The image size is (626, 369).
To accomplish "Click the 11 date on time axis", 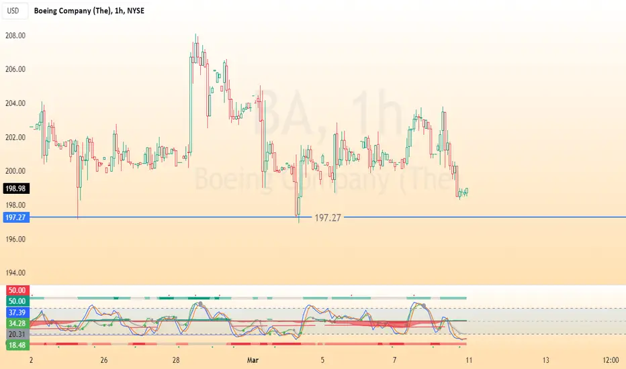I will click(x=469, y=360).
